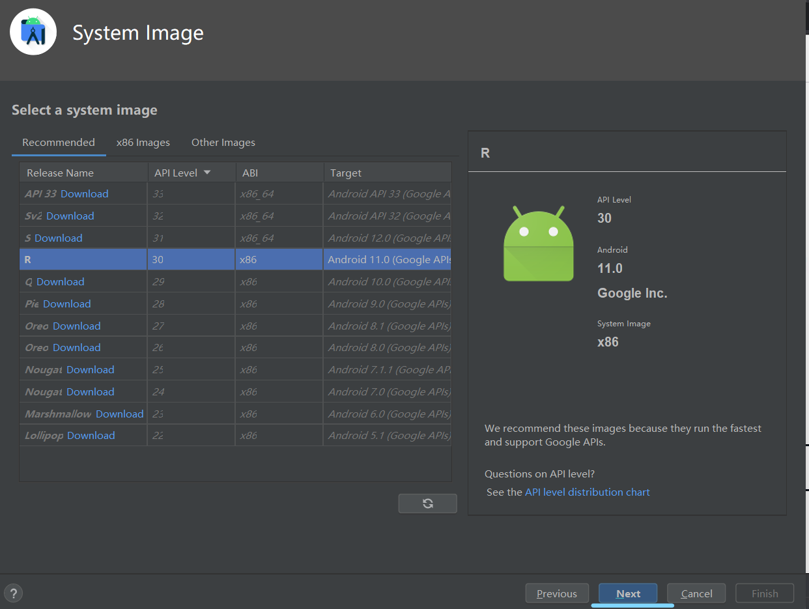Screen dimensions: 809x609
Task: Click the disabled Finish button
Action: point(765,593)
